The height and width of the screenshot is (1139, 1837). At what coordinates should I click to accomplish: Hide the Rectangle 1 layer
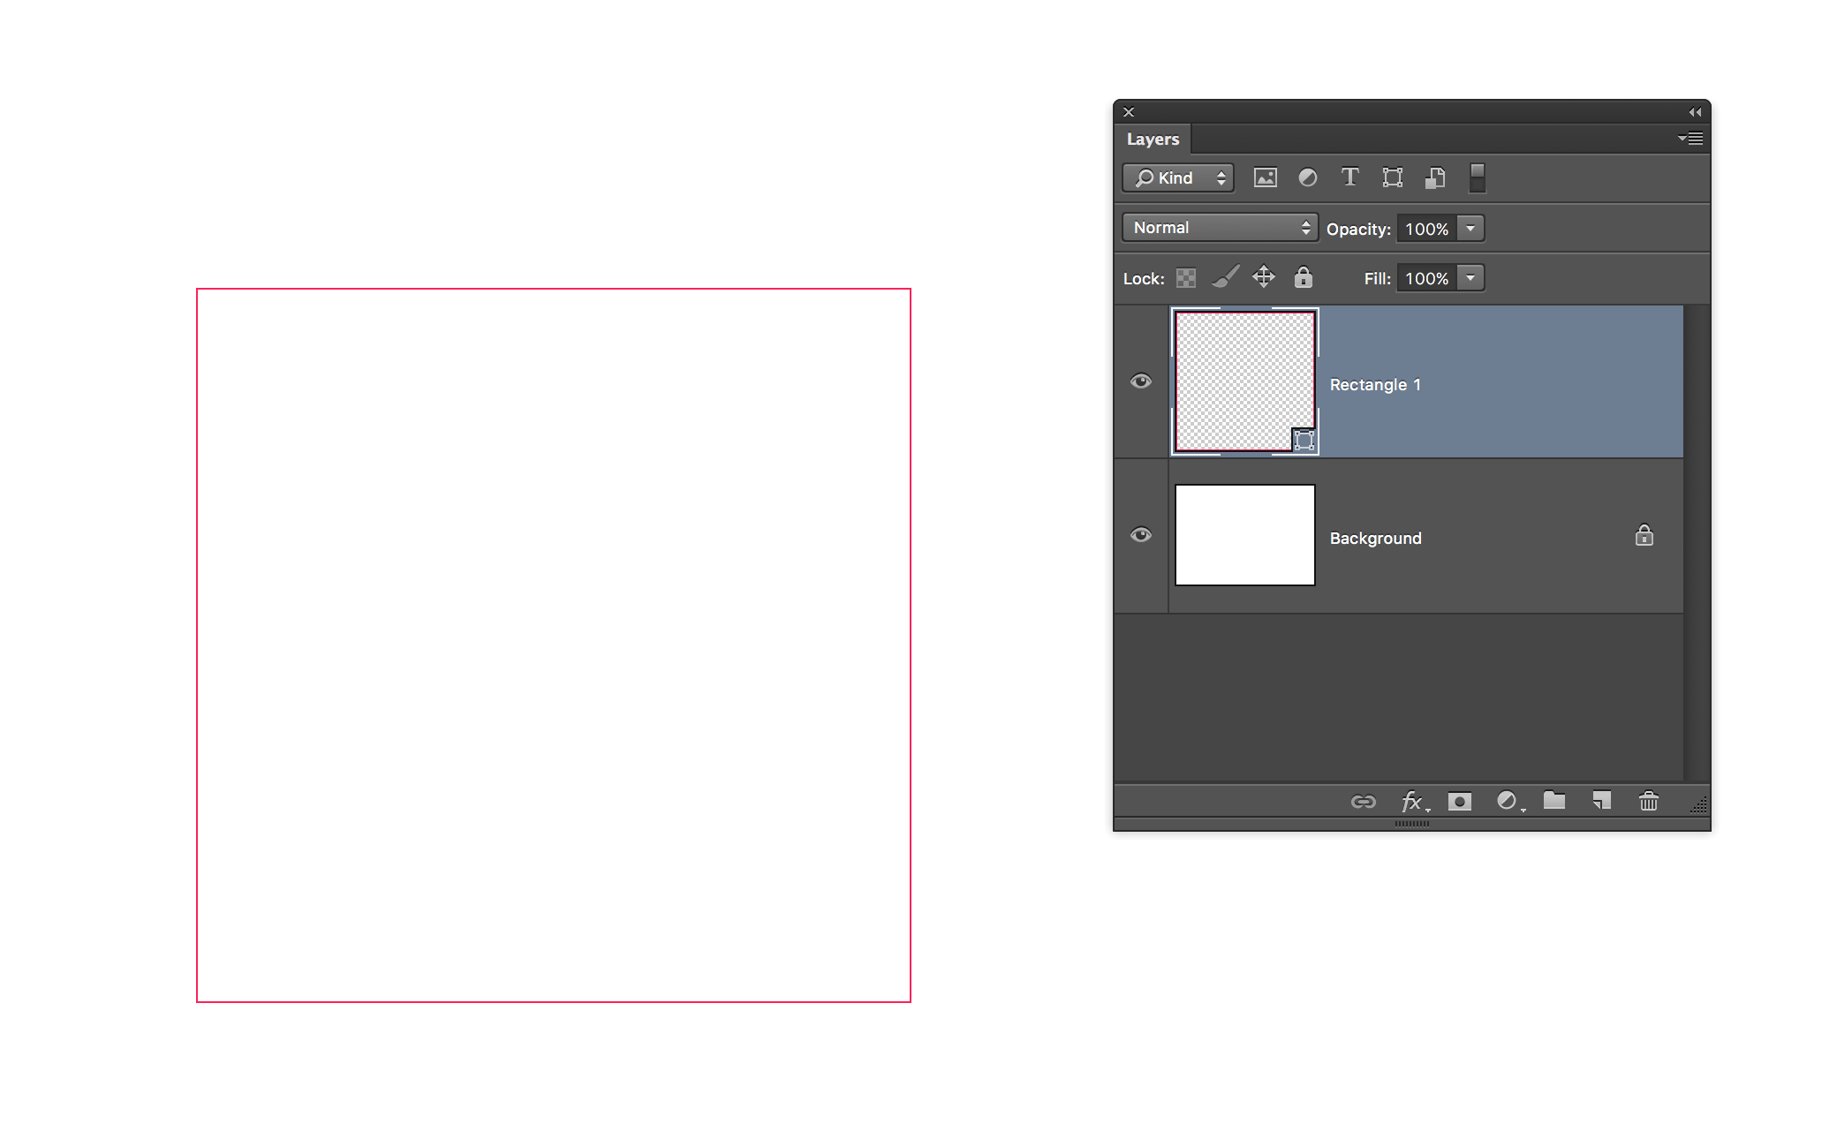tap(1140, 381)
